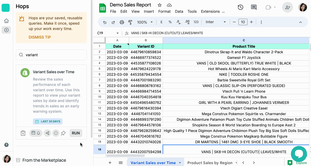Open more number formats 123
This screenshot has height=166, width=311.
tap(196, 22)
